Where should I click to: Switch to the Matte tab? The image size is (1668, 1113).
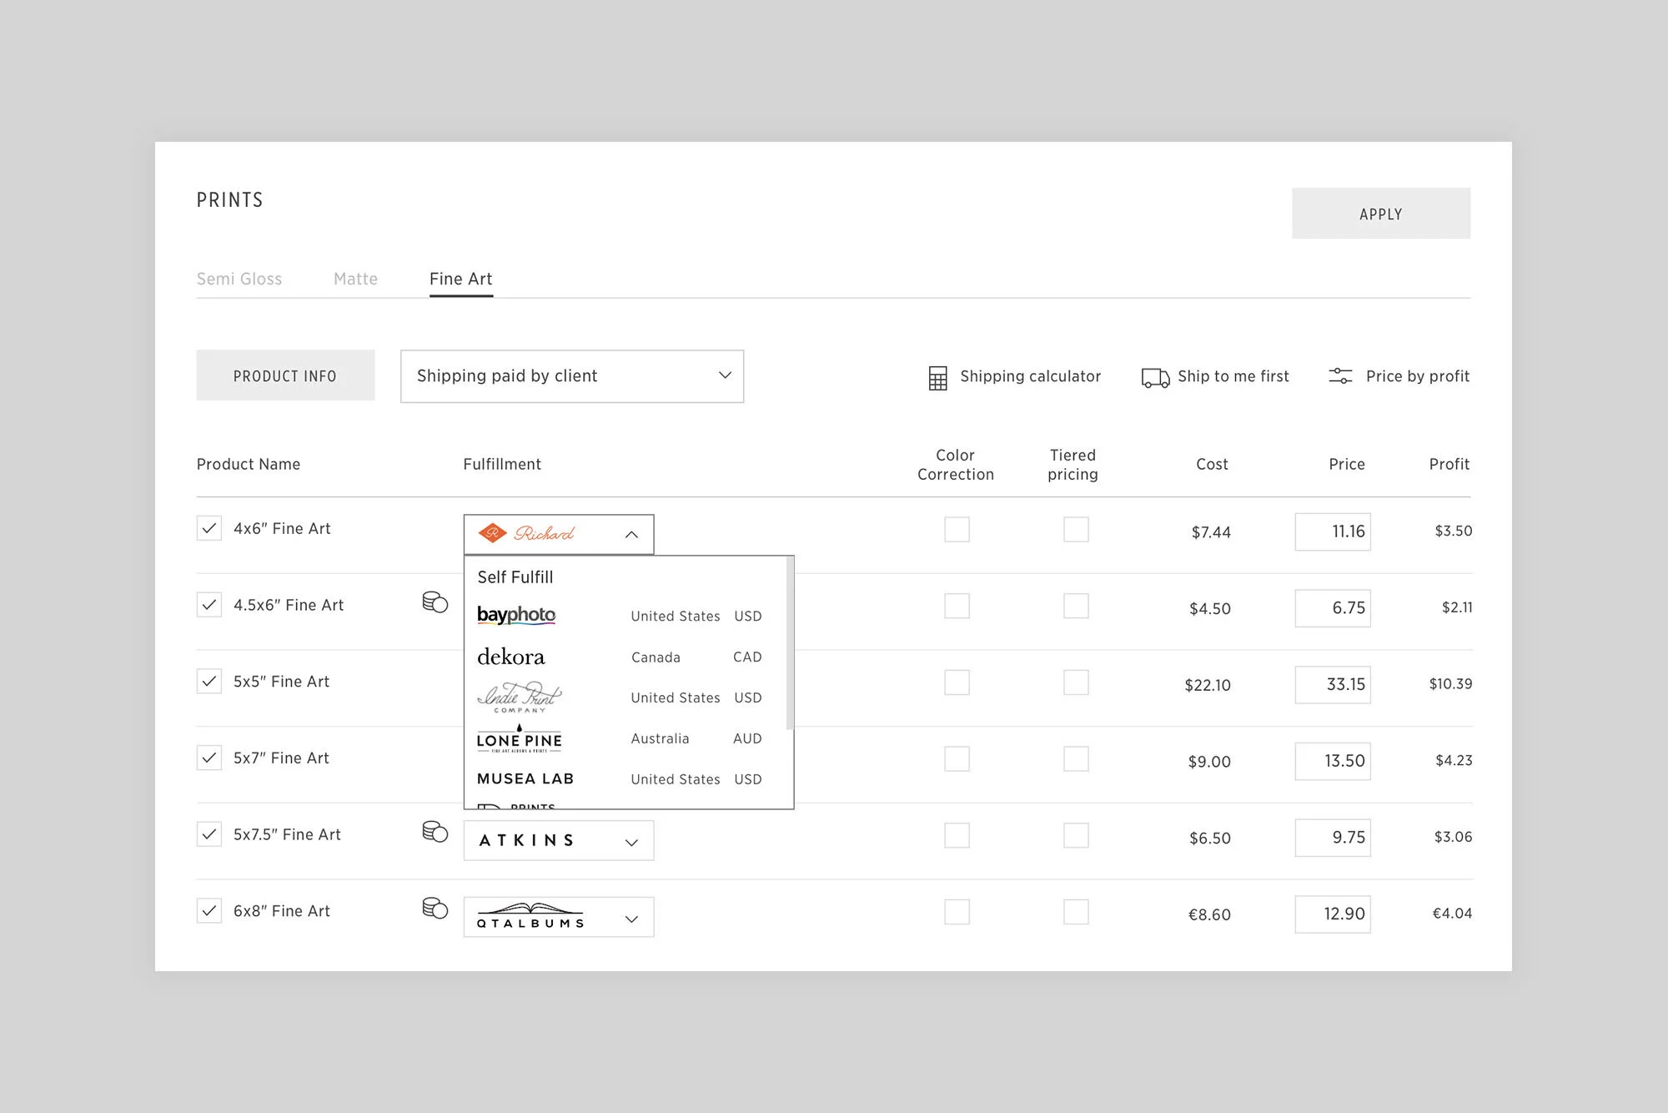[x=355, y=280]
